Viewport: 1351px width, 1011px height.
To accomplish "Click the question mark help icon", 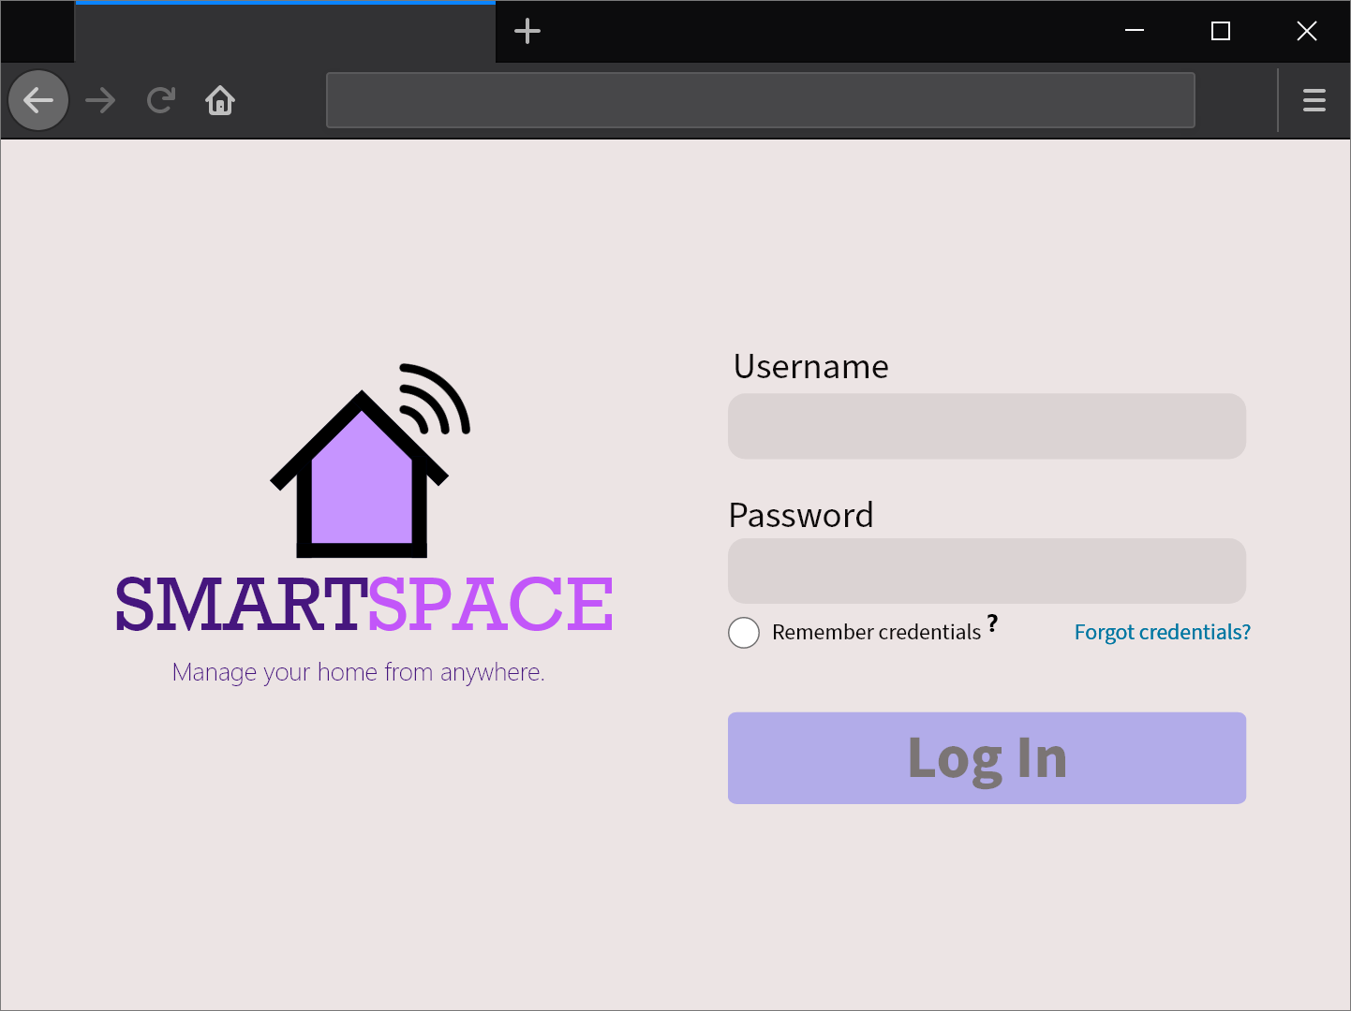I will click(992, 623).
